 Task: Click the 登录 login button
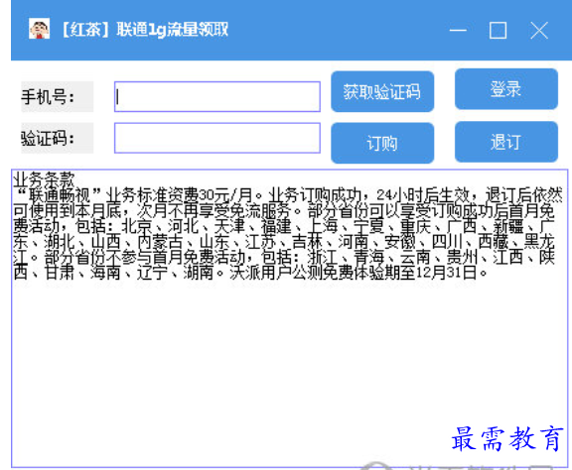tap(506, 89)
